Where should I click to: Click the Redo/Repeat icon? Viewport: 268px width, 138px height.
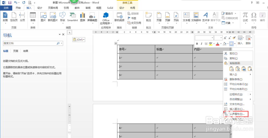(x=24, y=3)
